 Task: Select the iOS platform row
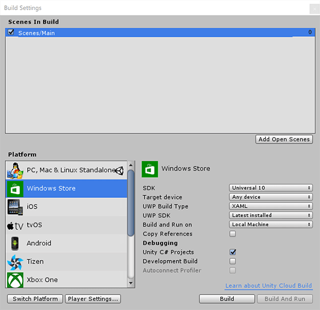click(x=67, y=207)
